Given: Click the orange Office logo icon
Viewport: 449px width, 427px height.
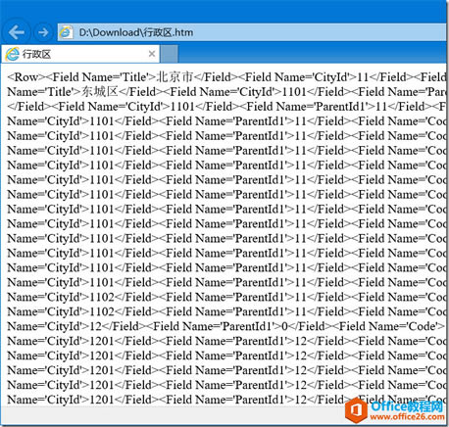Looking at the screenshot, I should 357,410.
